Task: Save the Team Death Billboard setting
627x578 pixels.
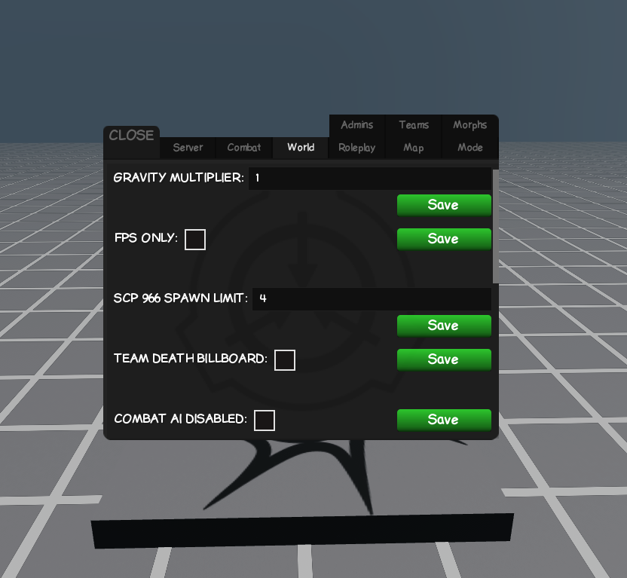Action: [x=444, y=359]
